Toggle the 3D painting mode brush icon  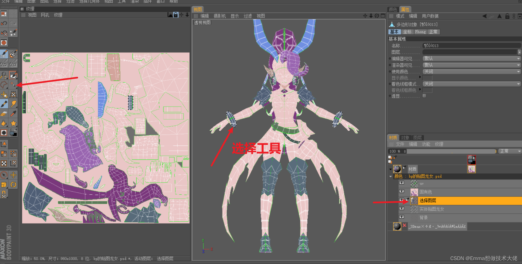(x=4, y=54)
